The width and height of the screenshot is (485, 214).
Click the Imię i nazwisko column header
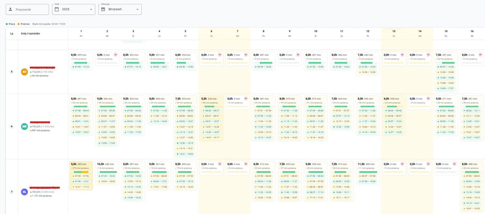(x=30, y=33)
